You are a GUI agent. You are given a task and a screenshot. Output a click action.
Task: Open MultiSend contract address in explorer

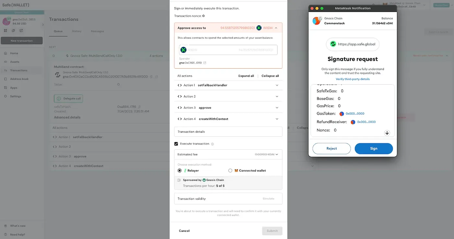(156, 77)
